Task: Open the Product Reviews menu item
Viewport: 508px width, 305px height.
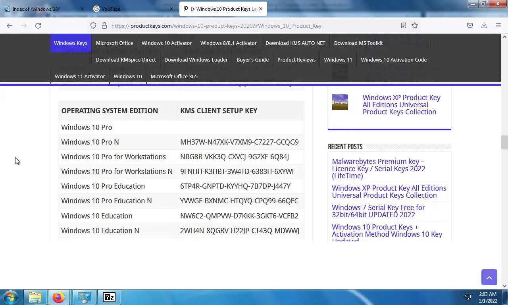Action: pos(296,60)
